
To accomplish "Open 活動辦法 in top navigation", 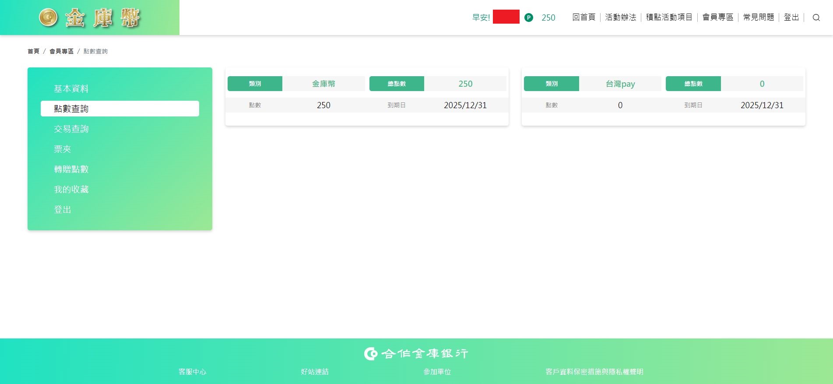I will tap(620, 17).
